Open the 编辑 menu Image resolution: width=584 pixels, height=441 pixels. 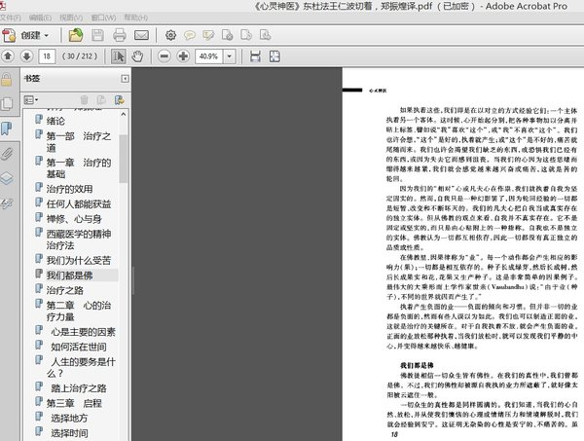click(x=40, y=18)
